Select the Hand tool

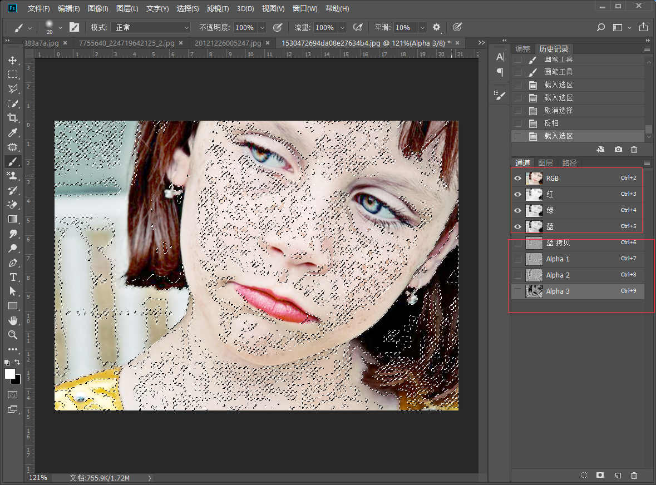[x=12, y=320]
